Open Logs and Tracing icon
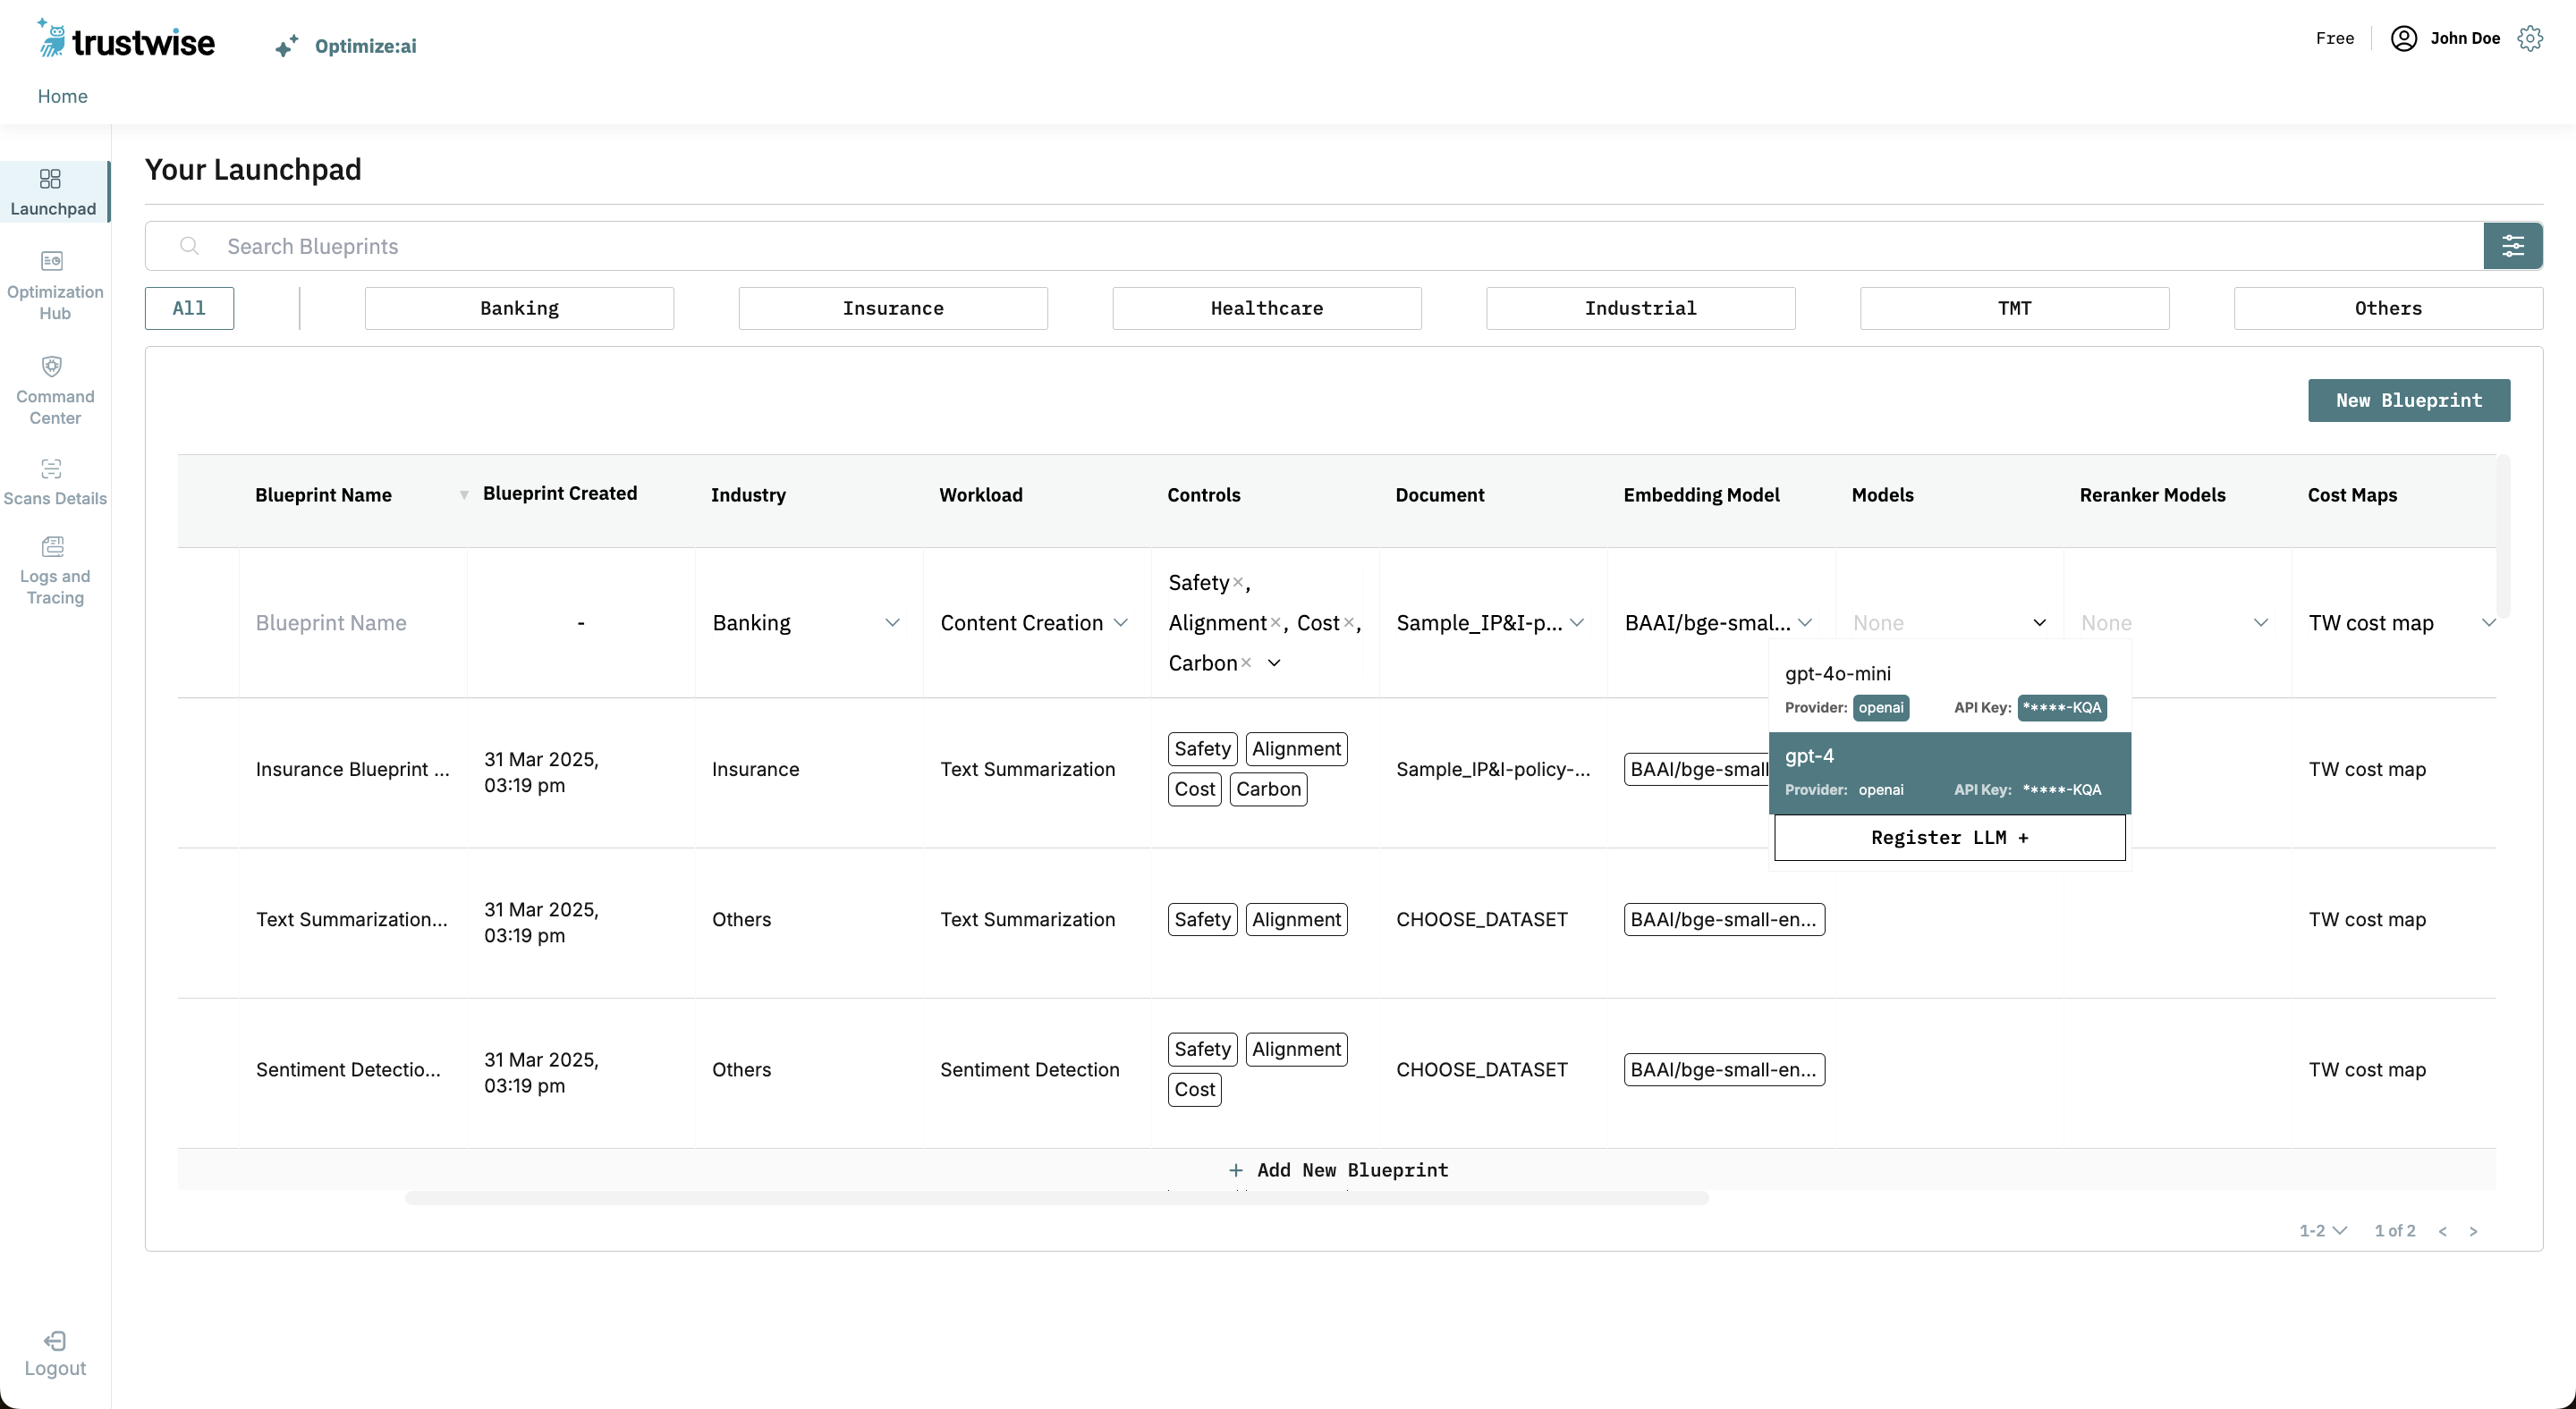Image resolution: width=2576 pixels, height=1409 pixels. pos(52,546)
